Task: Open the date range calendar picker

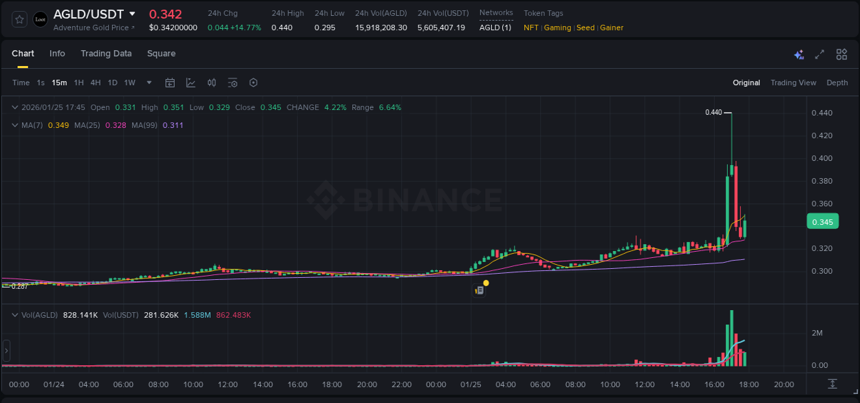Action: pyautogui.click(x=170, y=83)
